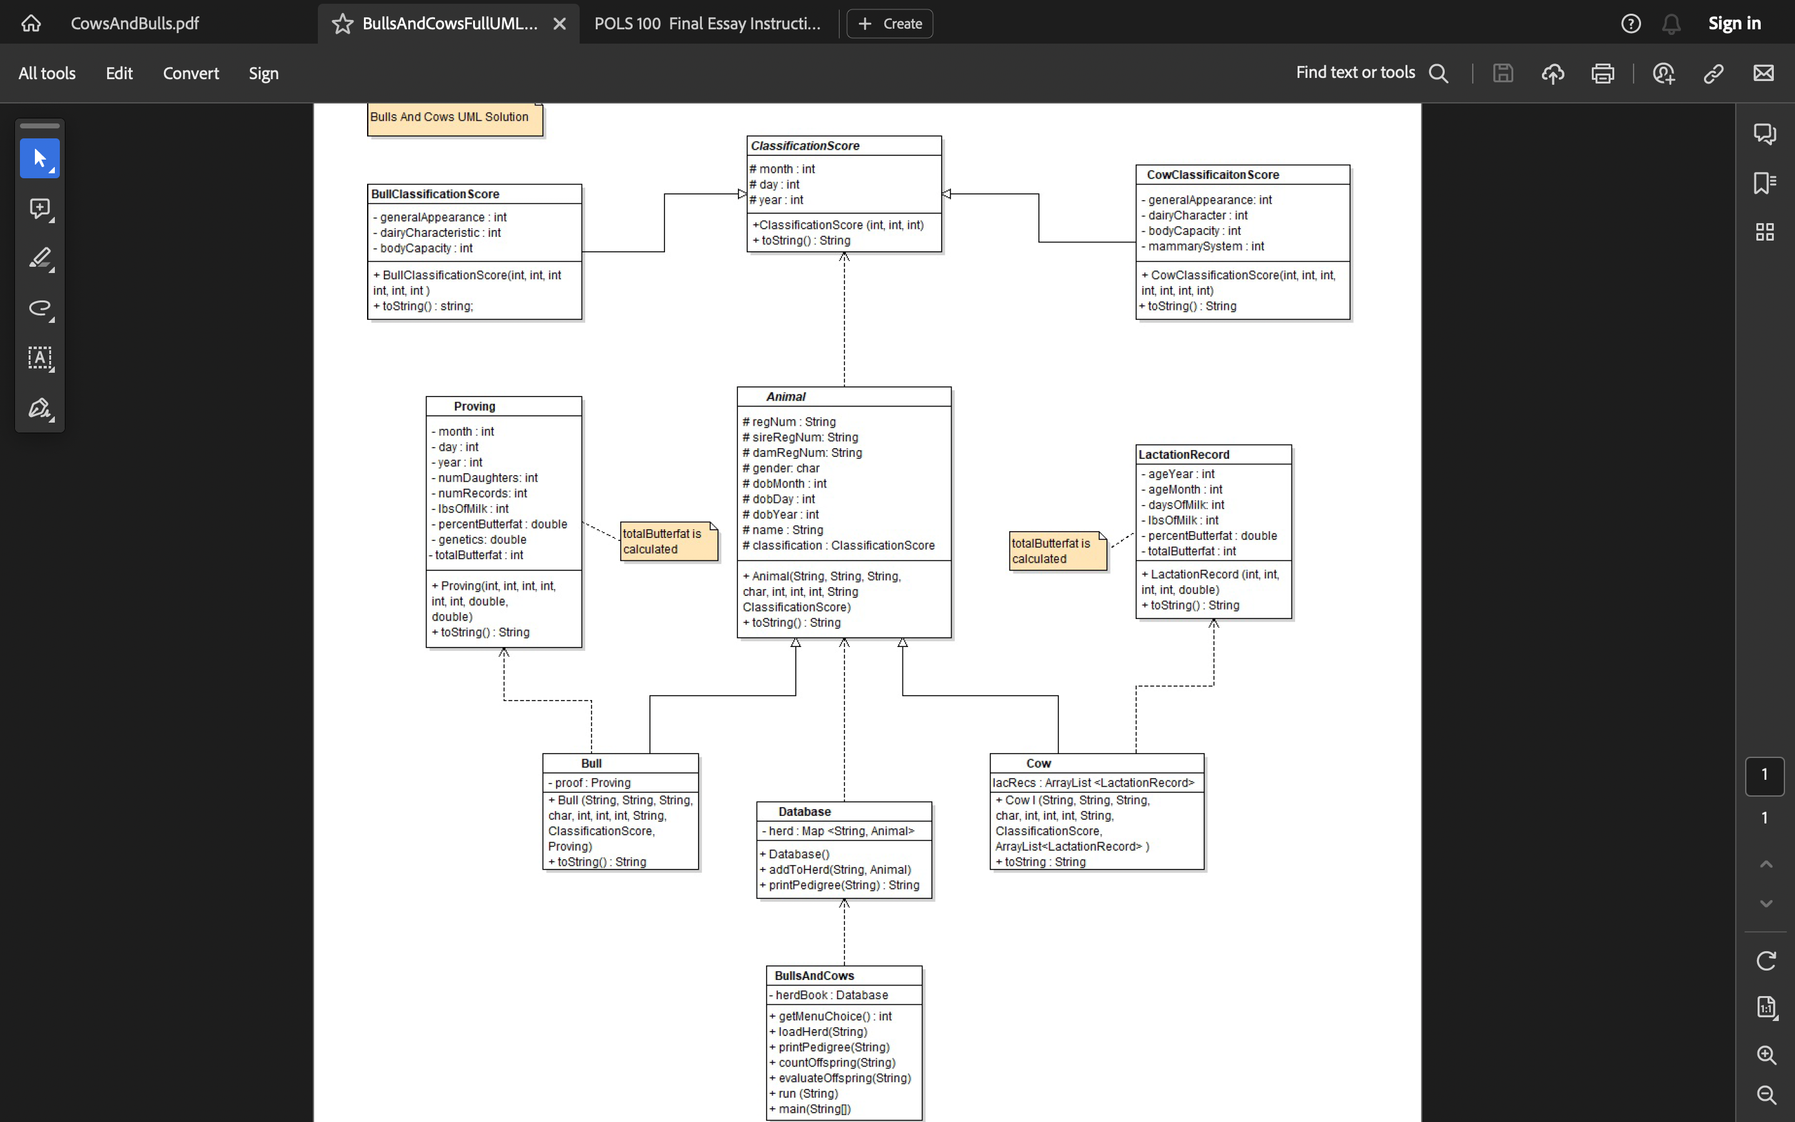Image resolution: width=1795 pixels, height=1122 pixels.
Task: Open the Fill & Sign pen tool
Action: pyautogui.click(x=39, y=409)
